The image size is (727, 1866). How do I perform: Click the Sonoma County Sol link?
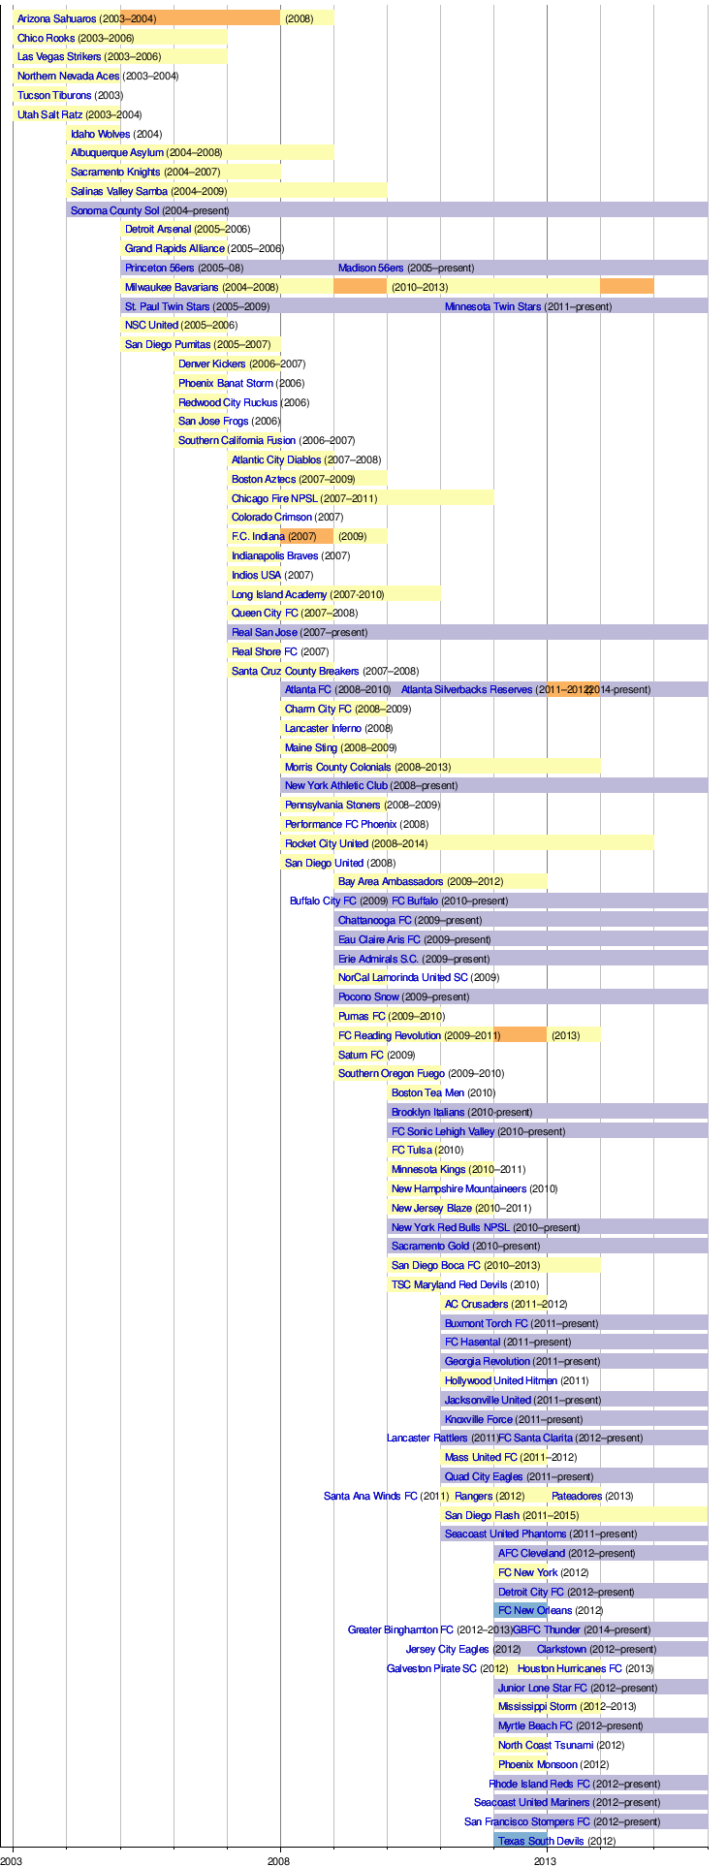(114, 210)
